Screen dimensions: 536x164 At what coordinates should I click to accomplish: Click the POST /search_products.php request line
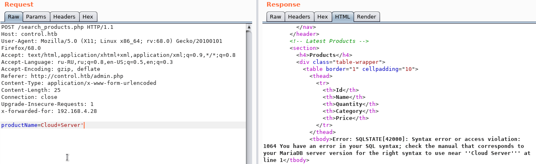pyautogui.click(x=57, y=27)
